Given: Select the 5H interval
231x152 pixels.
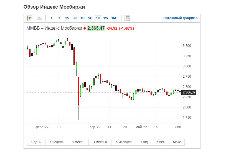Looking at the screenshot, I should [x=90, y=18].
